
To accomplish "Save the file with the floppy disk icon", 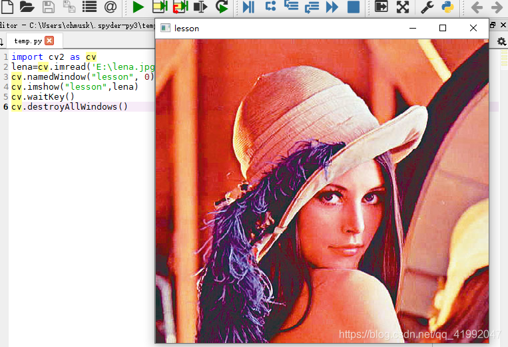I will [49, 7].
